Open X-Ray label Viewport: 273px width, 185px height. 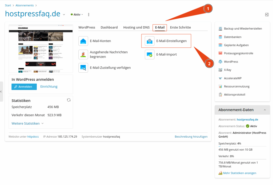point(228,70)
